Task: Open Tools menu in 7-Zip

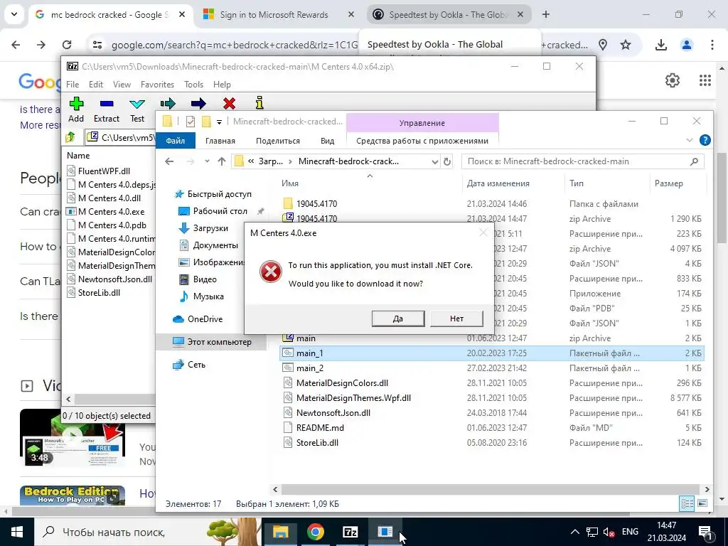Action: 193,85
